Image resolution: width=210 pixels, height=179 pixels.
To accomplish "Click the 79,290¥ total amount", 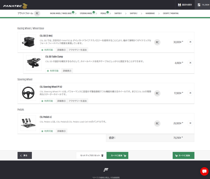I will coord(178,138).
